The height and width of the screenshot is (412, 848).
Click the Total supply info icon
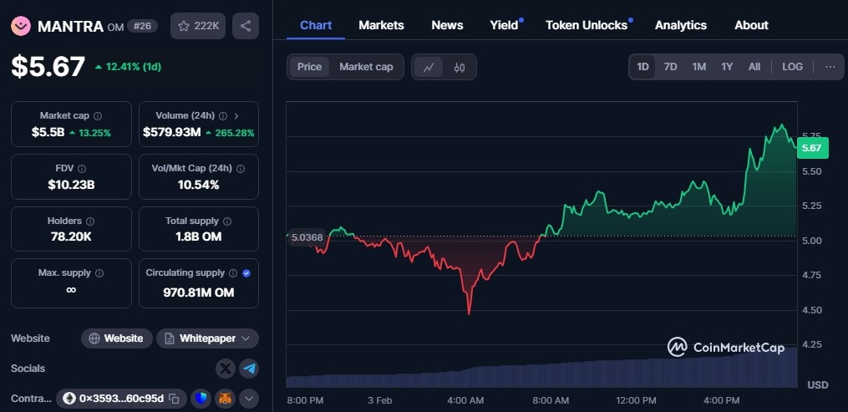pyautogui.click(x=227, y=221)
